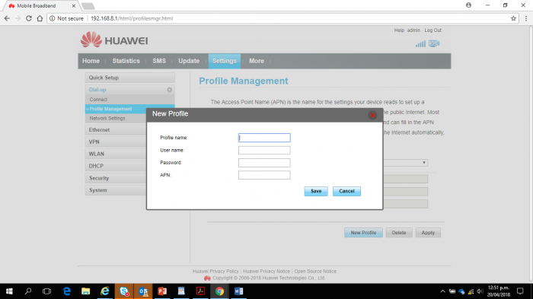Screen dimensions: 533x299
Task: Click the Huawei logo
Action: pyautogui.click(x=114, y=40)
